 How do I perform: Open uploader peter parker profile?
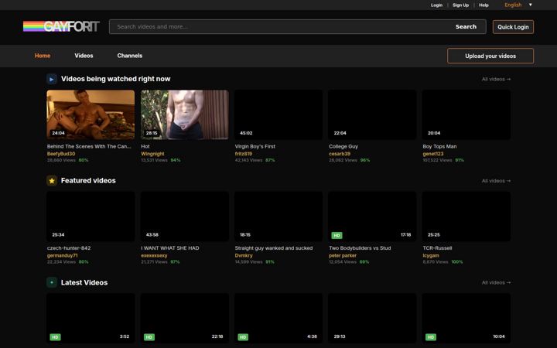tap(343, 256)
